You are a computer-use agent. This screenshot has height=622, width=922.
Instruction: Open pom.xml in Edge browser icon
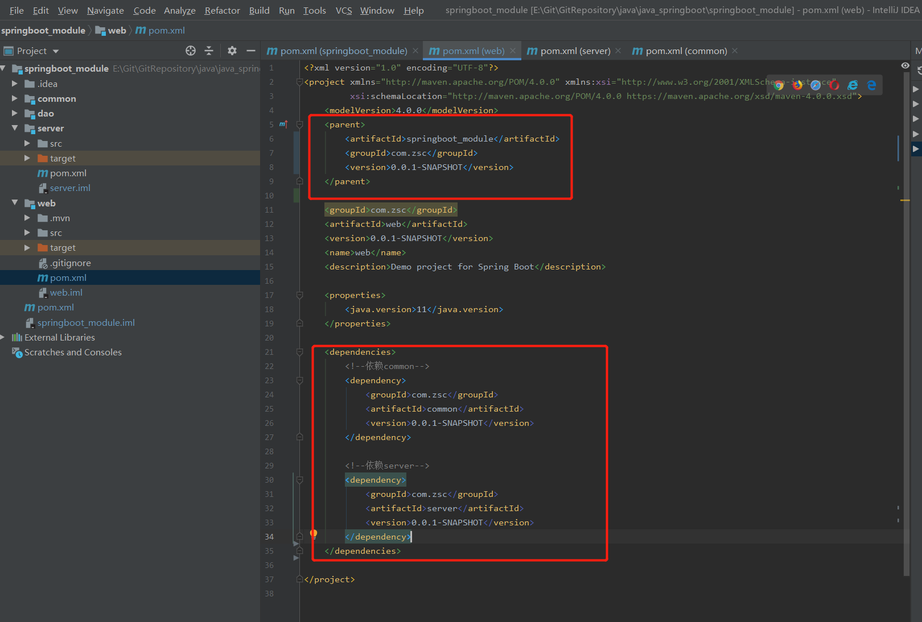871,85
